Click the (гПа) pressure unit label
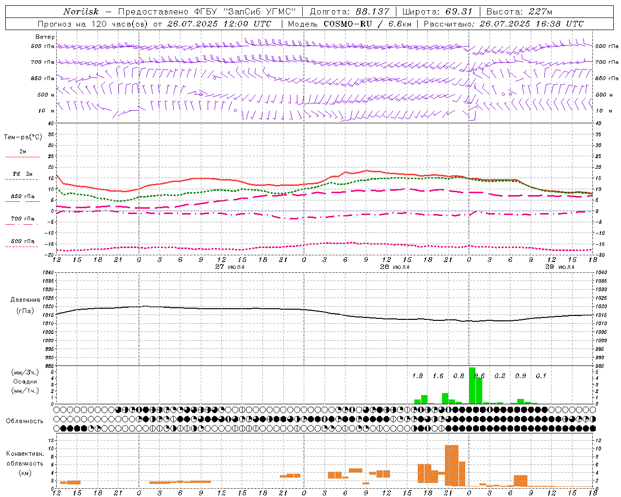This screenshot has height=497, width=621. click(x=25, y=311)
